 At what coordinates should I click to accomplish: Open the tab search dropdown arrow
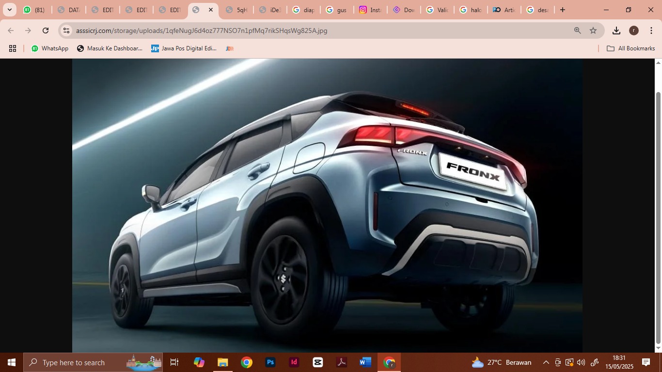tap(9, 10)
